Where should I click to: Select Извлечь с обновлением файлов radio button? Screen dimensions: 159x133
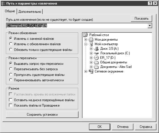point(11,44)
